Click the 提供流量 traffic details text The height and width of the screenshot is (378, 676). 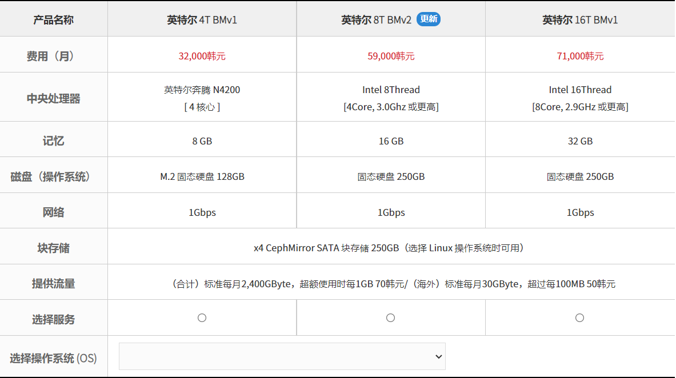pyautogui.click(x=392, y=284)
